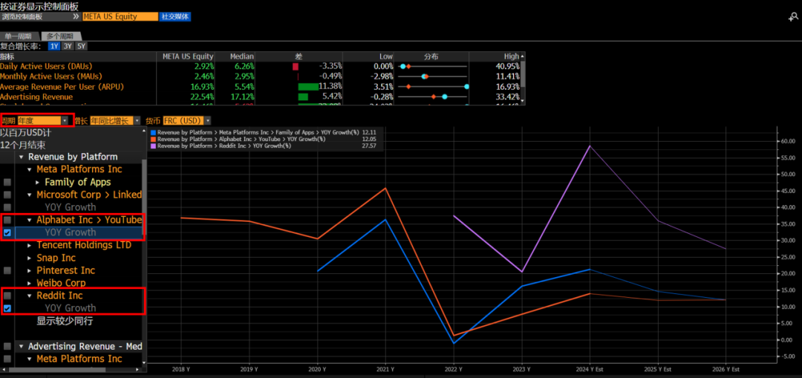The image size is (802, 378).
Task: Toggle the Microsoft Corp > Linked checkbox
Action: tap(7, 195)
